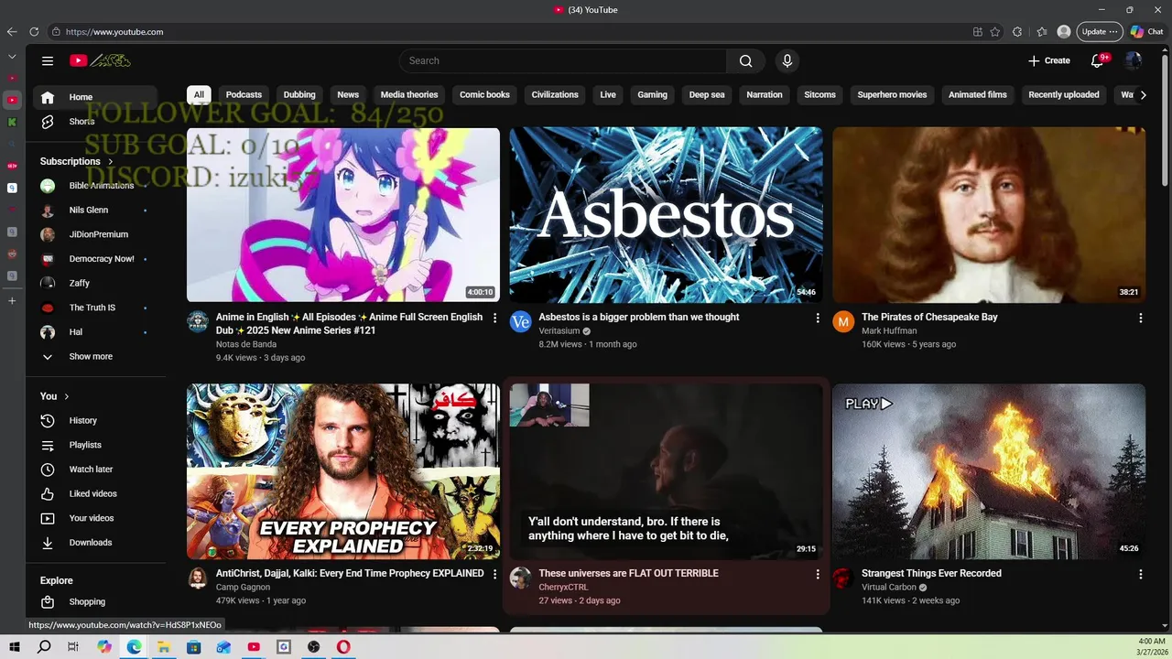Viewport: 1172px width, 659px height.
Task: Open the browser profile icon
Action: point(1064,32)
